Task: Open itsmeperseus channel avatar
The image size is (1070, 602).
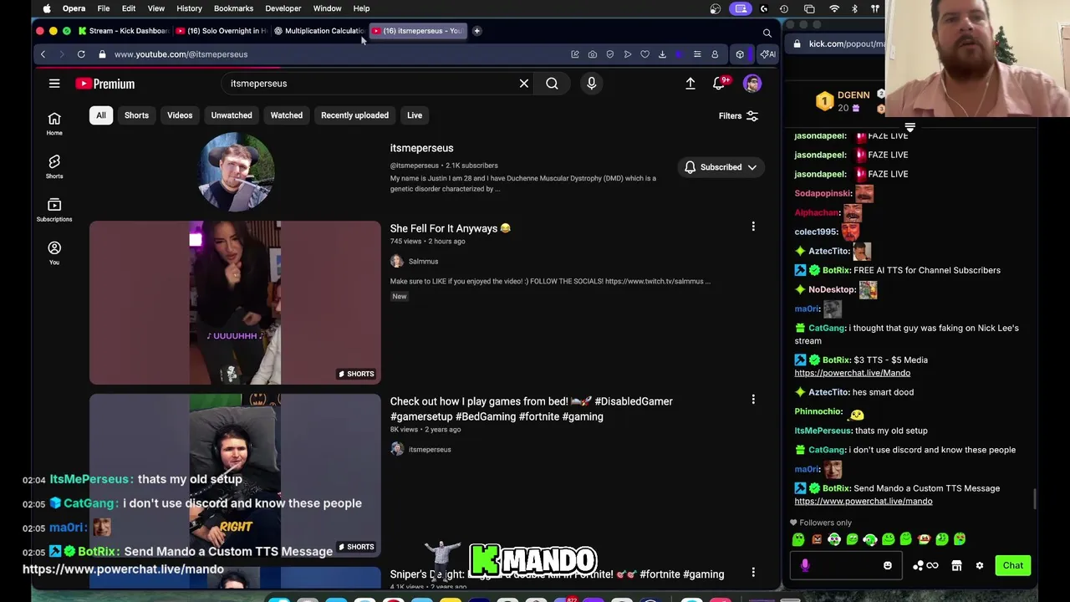Action: (236, 171)
